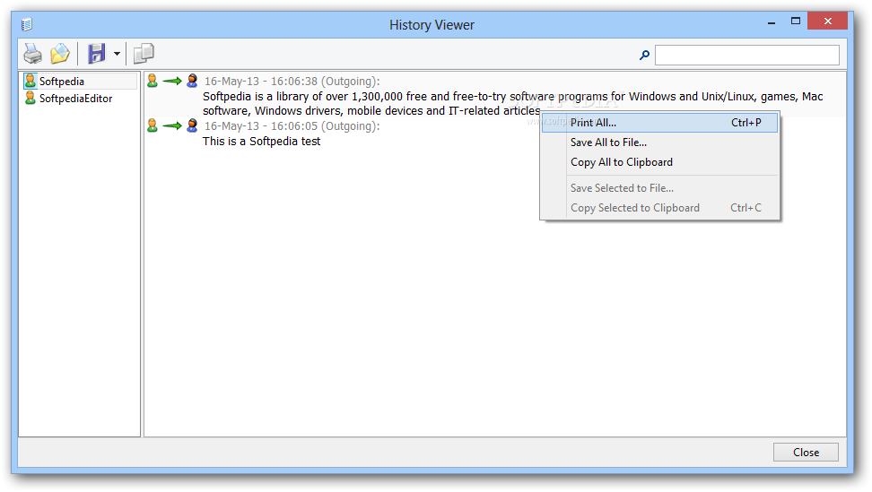Click the printer icon in toolbar
Viewport: 872px width, 492px height.
coord(33,54)
